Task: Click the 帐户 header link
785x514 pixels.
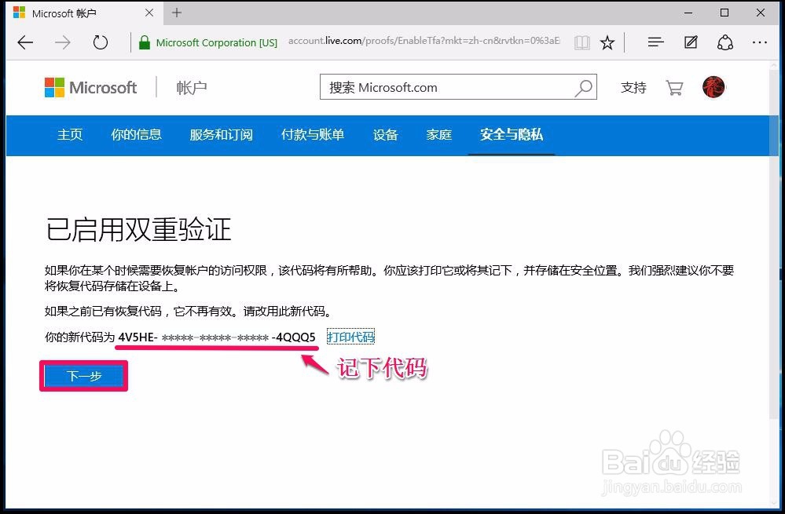Action: tap(191, 88)
